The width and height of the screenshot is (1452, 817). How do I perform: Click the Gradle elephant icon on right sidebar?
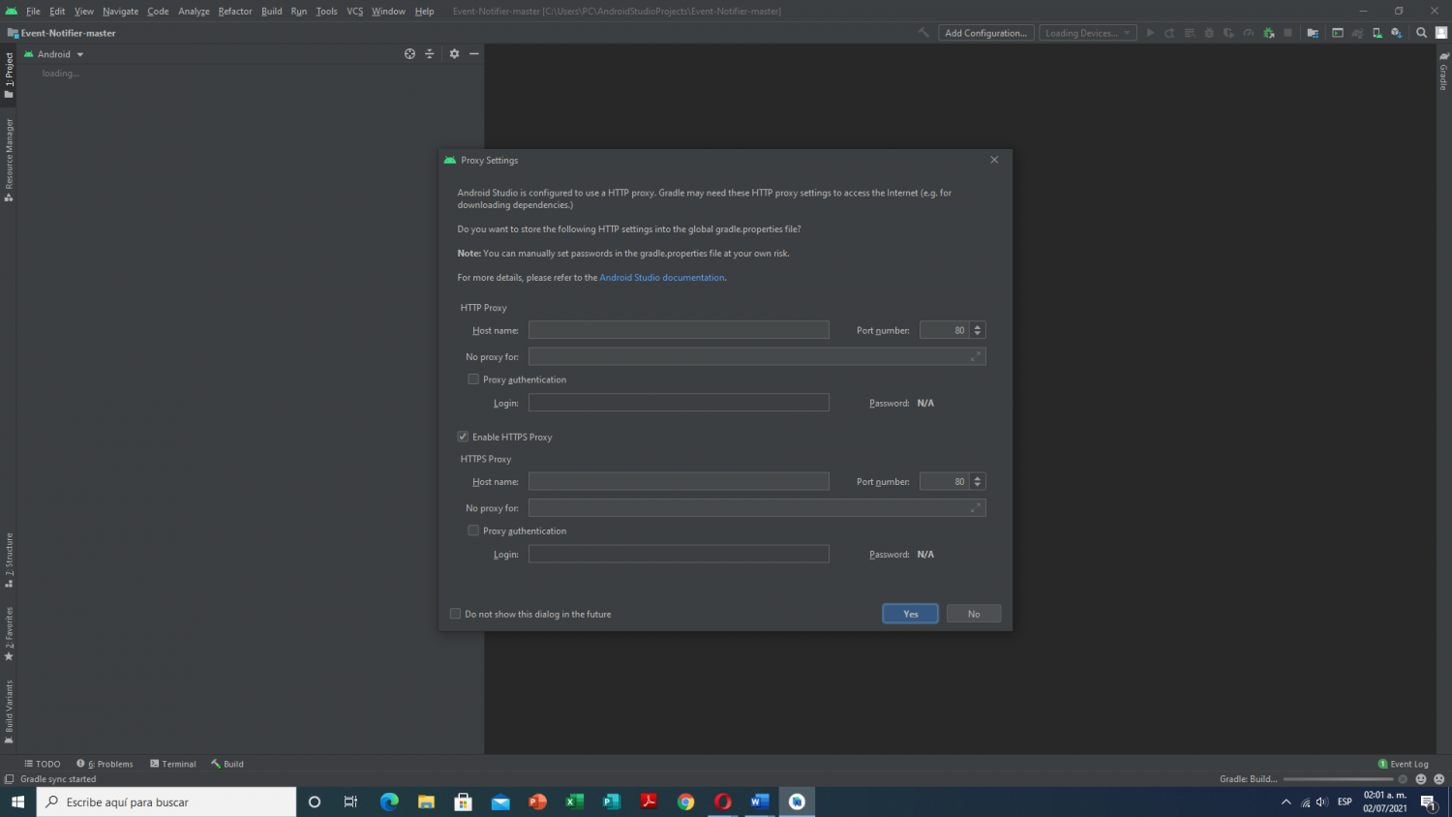pyautogui.click(x=1443, y=56)
